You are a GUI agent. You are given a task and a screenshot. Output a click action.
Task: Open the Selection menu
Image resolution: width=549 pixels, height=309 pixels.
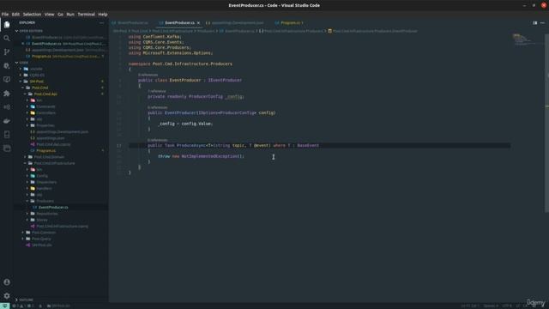(x=32, y=15)
